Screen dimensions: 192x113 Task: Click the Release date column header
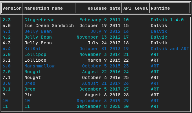pos(104,8)
